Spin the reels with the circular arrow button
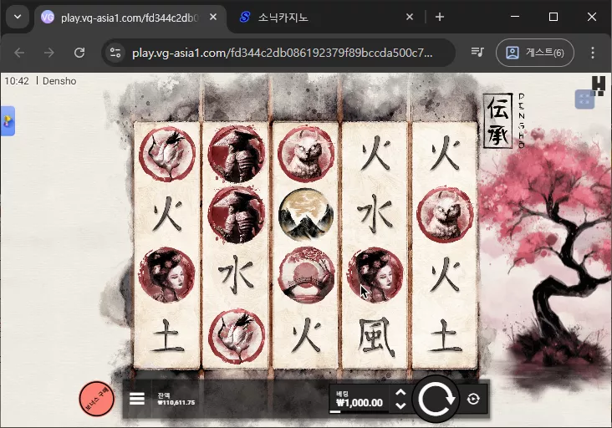Screen dimensions: 612x428 [436, 399]
